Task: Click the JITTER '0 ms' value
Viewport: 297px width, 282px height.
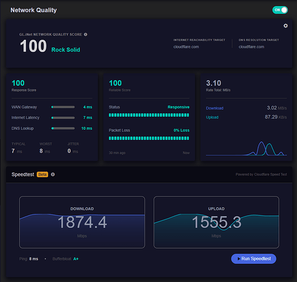Action: tap(73, 151)
